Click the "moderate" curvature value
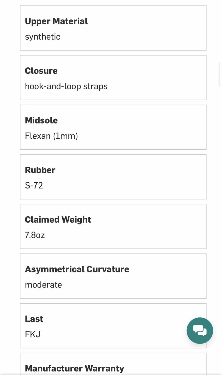222x375 pixels. pos(43,285)
